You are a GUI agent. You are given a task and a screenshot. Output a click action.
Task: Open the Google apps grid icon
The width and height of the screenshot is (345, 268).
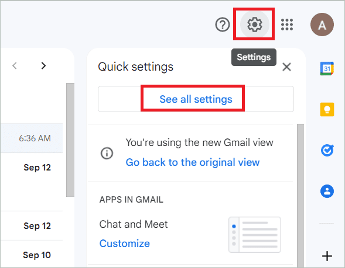pos(287,25)
